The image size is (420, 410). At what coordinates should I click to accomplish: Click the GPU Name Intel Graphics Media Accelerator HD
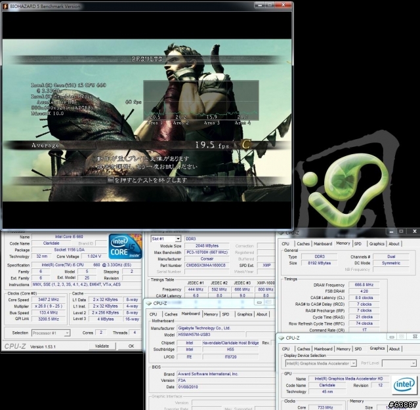(348, 379)
